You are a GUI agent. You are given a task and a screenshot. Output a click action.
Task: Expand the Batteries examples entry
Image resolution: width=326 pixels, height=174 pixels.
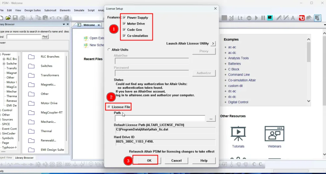click(225, 64)
